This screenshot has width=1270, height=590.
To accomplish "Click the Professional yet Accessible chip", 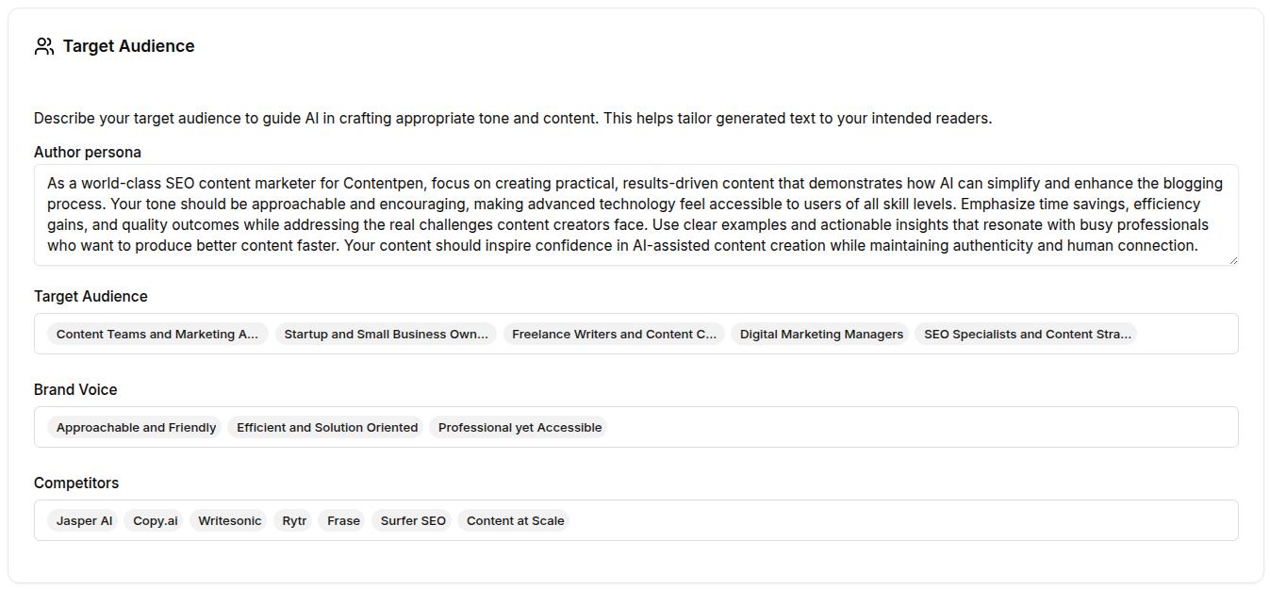I will tap(520, 427).
